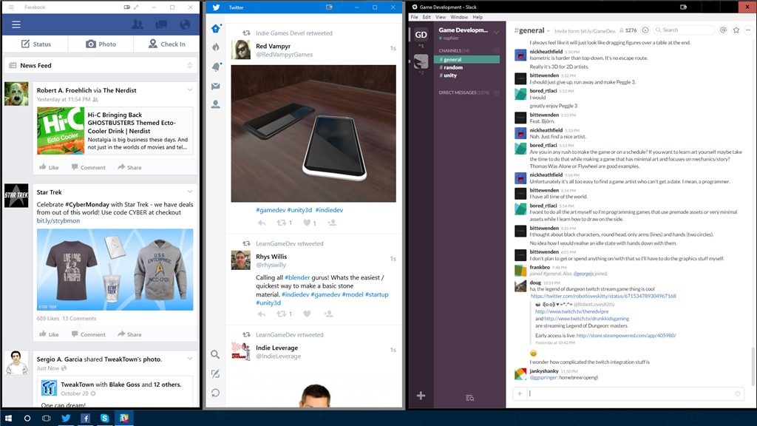757x426 pixels.
Task: Show Slack starred items icon
Action: coord(736,30)
